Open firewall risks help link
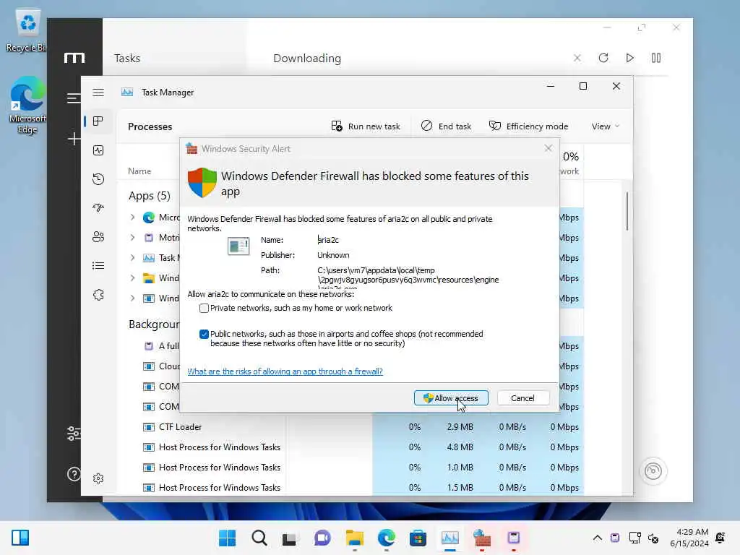This screenshot has height=555, width=740. 285,371
